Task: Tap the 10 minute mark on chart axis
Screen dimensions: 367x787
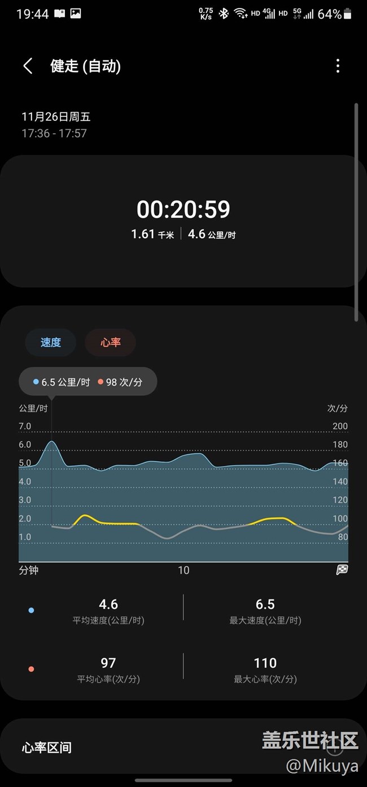Action: point(183,570)
